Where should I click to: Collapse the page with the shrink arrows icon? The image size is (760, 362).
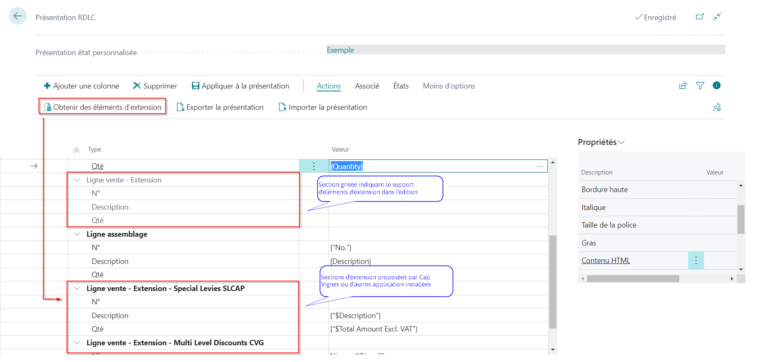(717, 17)
